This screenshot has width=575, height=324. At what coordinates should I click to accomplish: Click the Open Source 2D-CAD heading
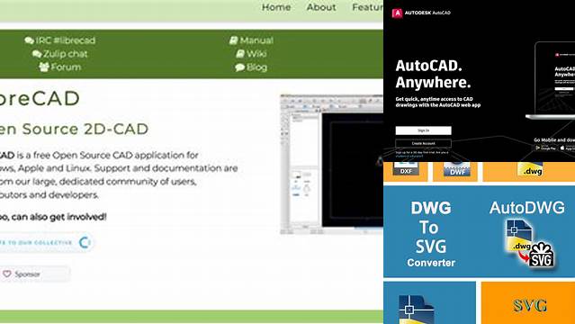pyautogui.click(x=74, y=130)
